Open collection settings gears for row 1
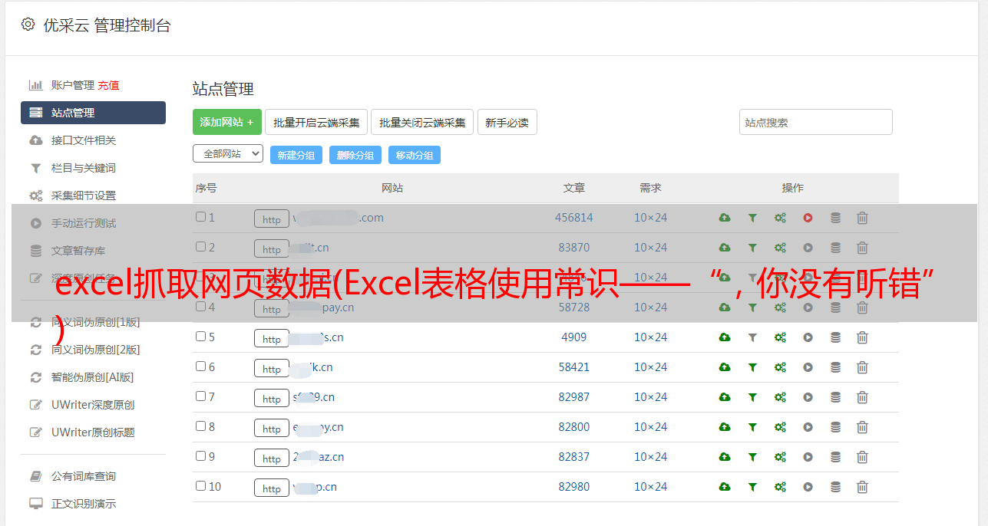The image size is (988, 526). tap(780, 218)
